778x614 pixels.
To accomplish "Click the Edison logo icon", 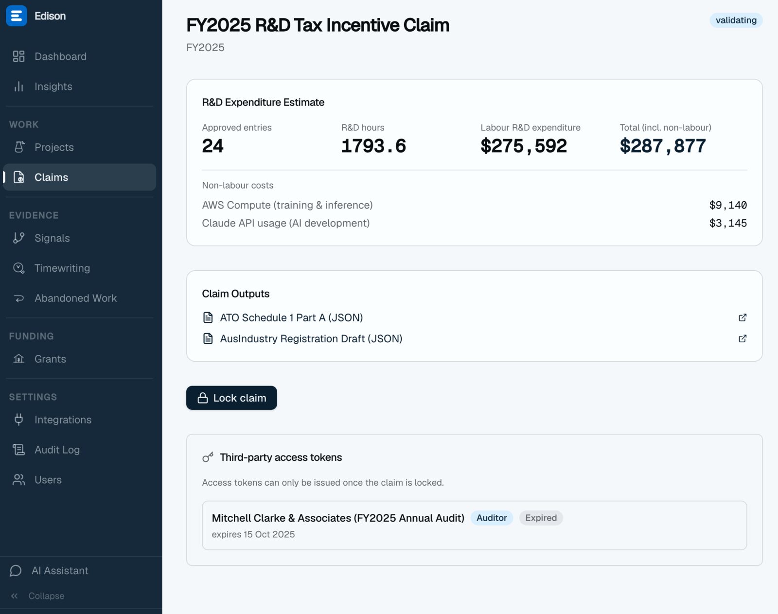I will [x=16, y=16].
